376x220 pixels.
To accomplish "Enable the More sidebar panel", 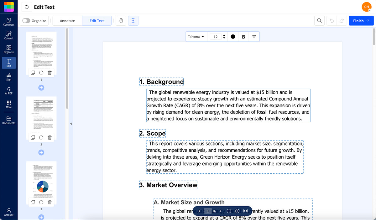I will (x=8, y=104).
